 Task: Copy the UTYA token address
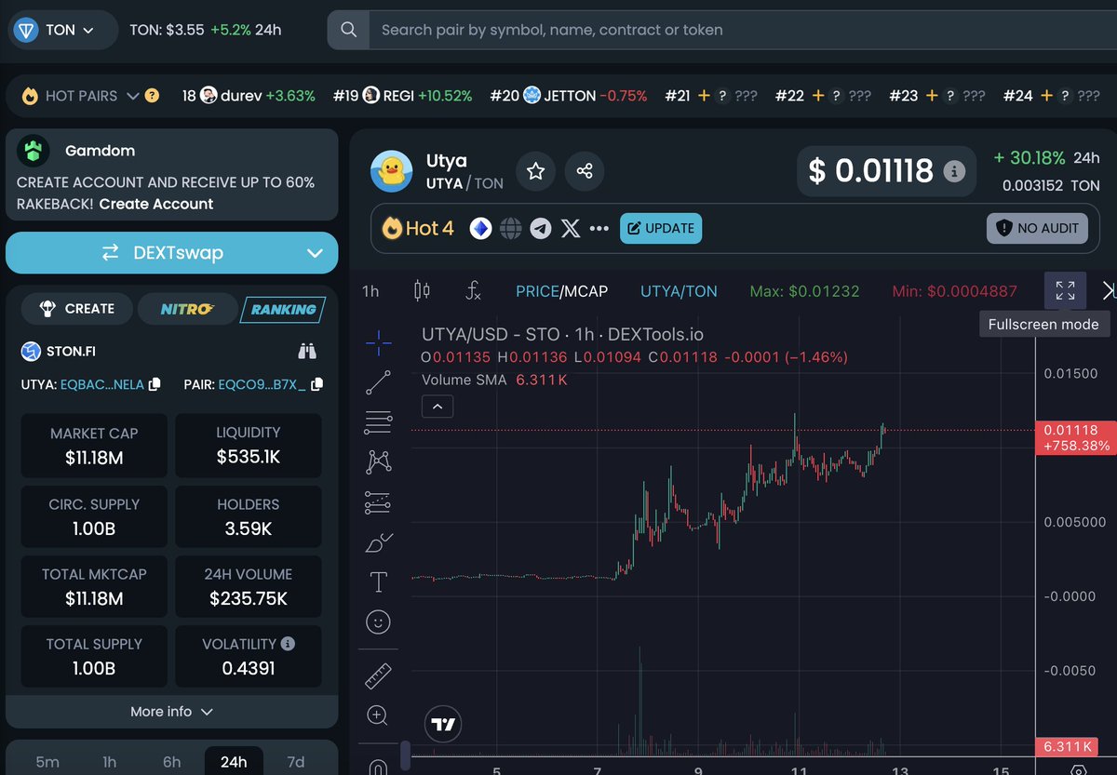155,383
